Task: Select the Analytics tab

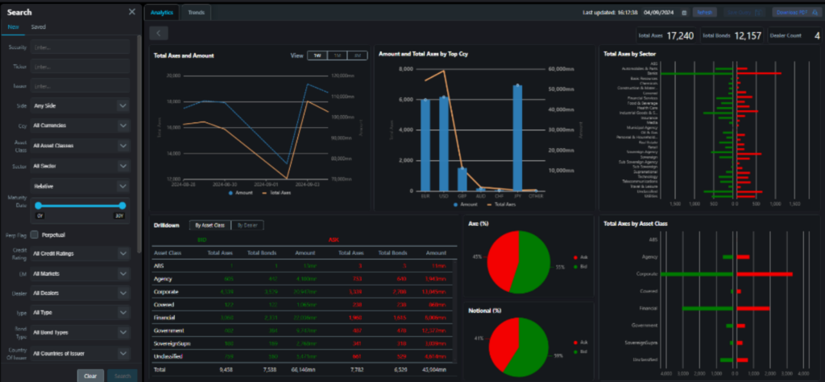Action: pos(161,12)
